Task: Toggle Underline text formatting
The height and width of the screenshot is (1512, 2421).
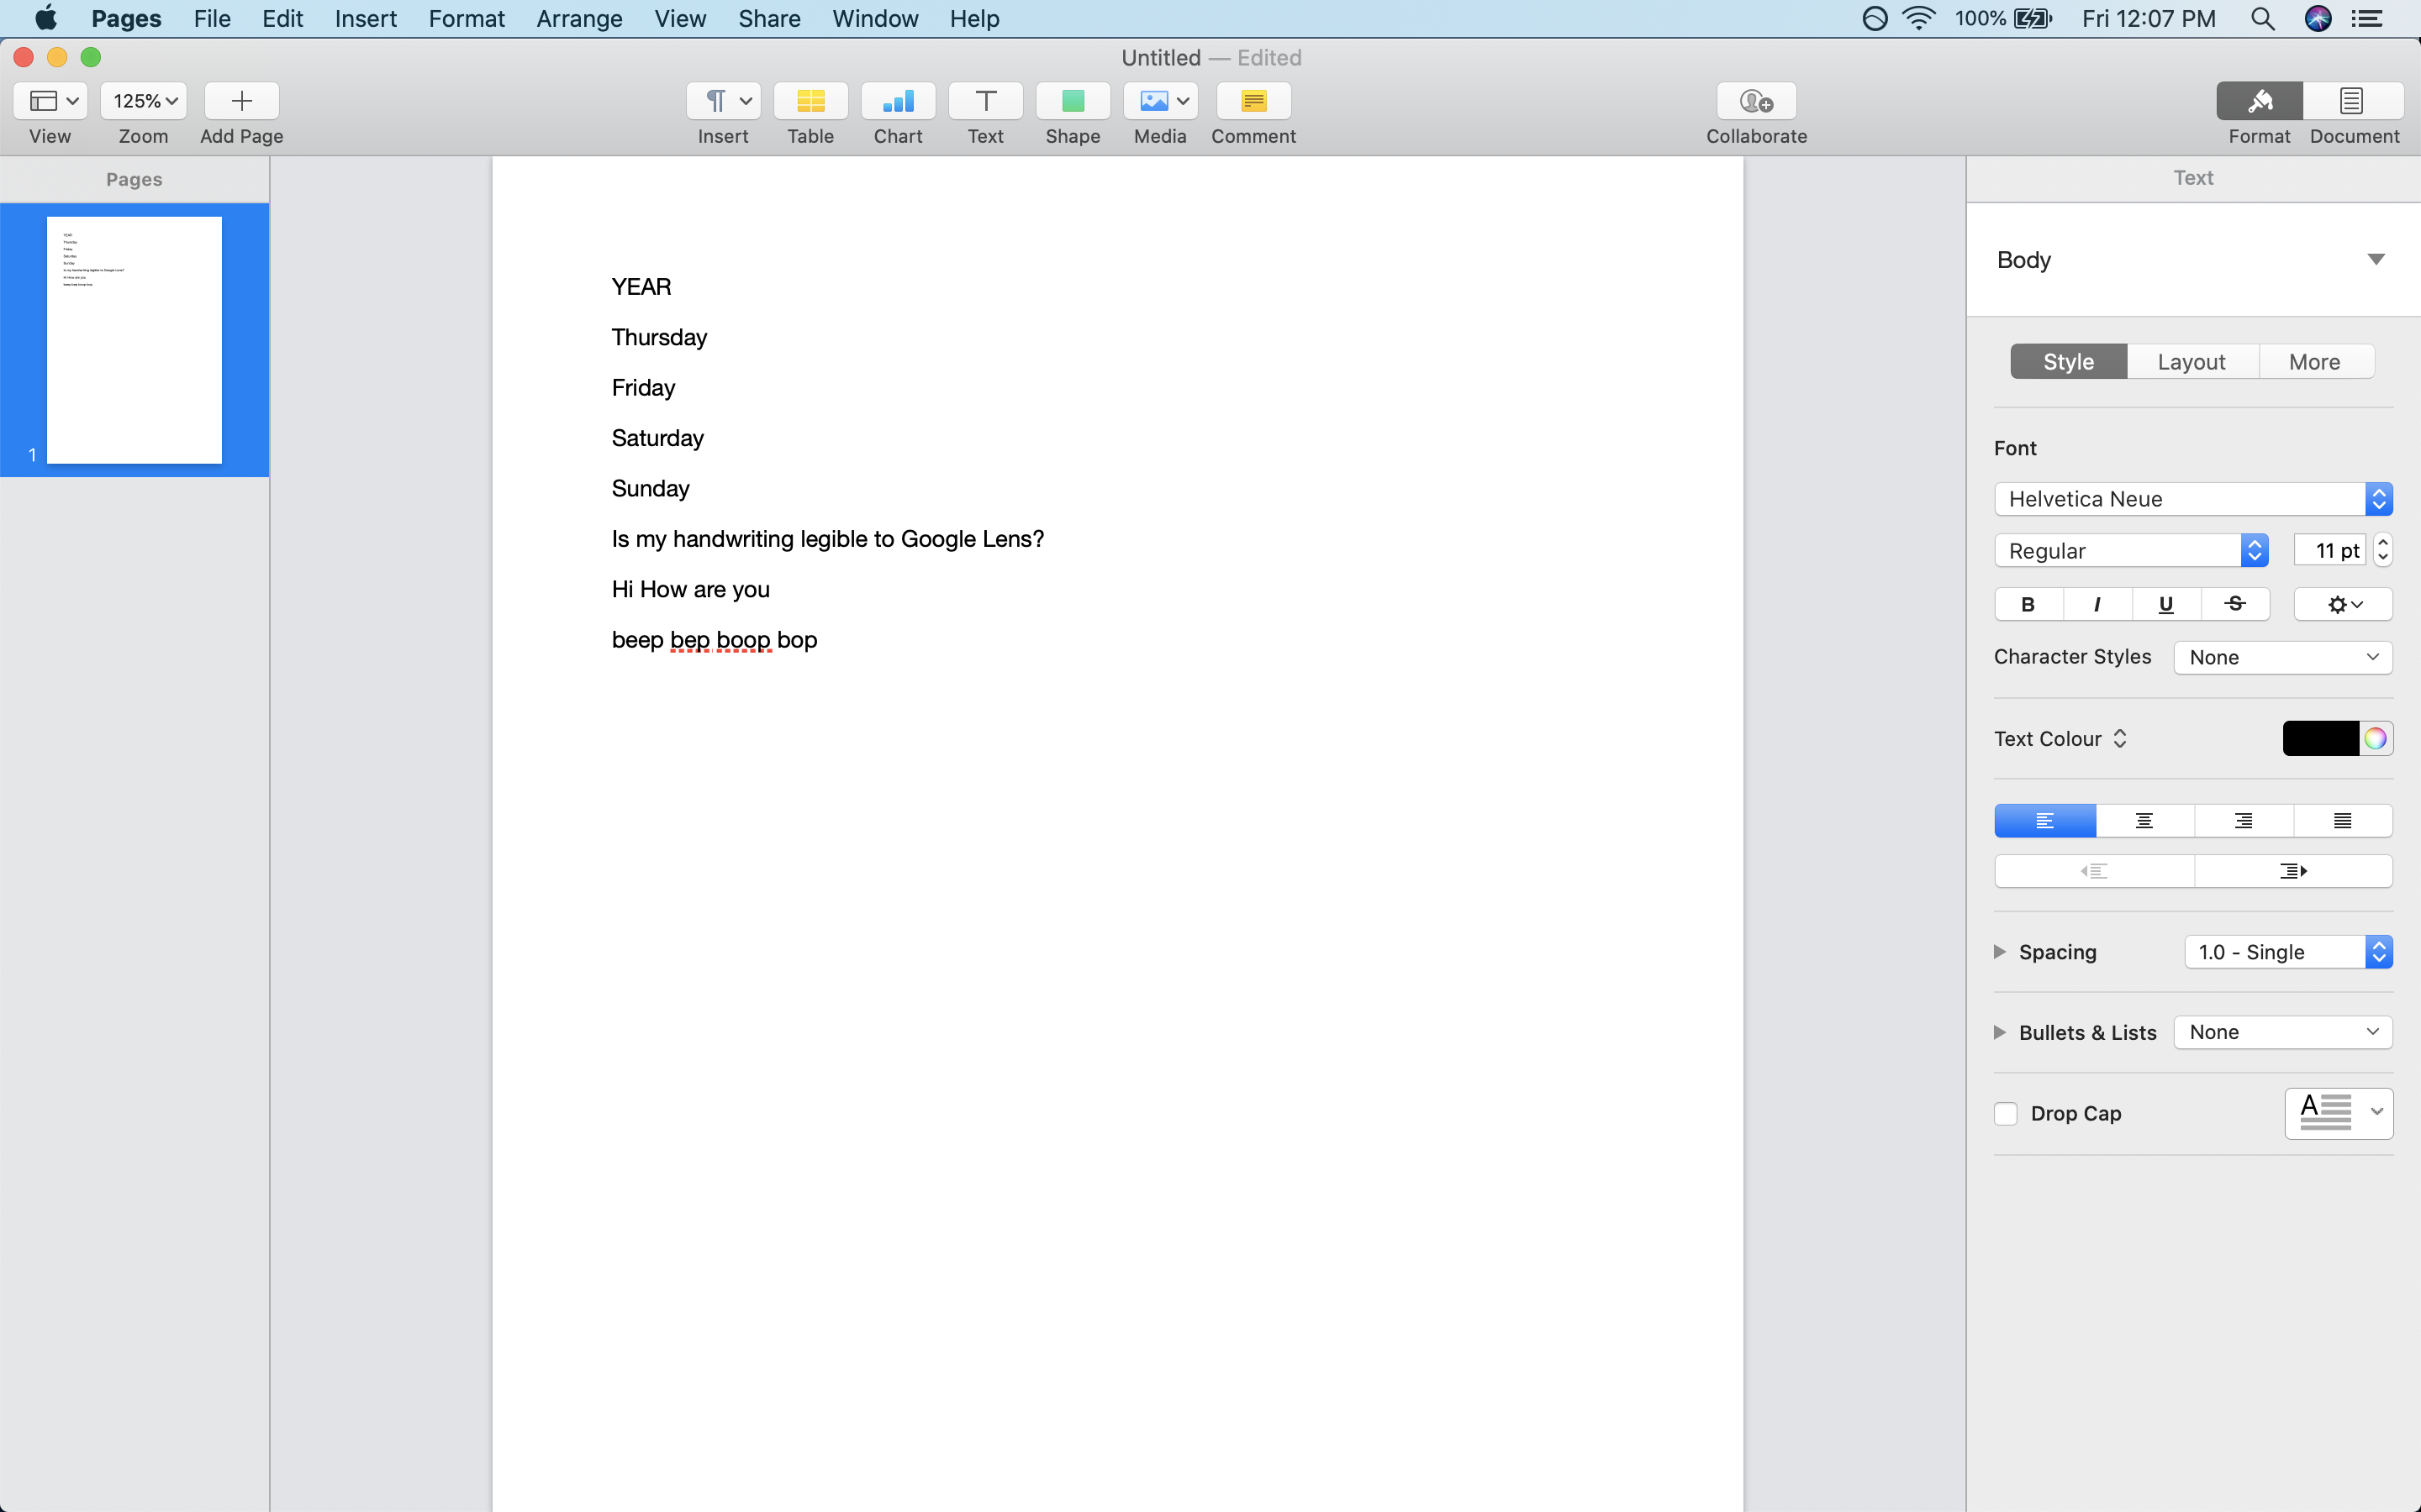Action: (x=2166, y=604)
